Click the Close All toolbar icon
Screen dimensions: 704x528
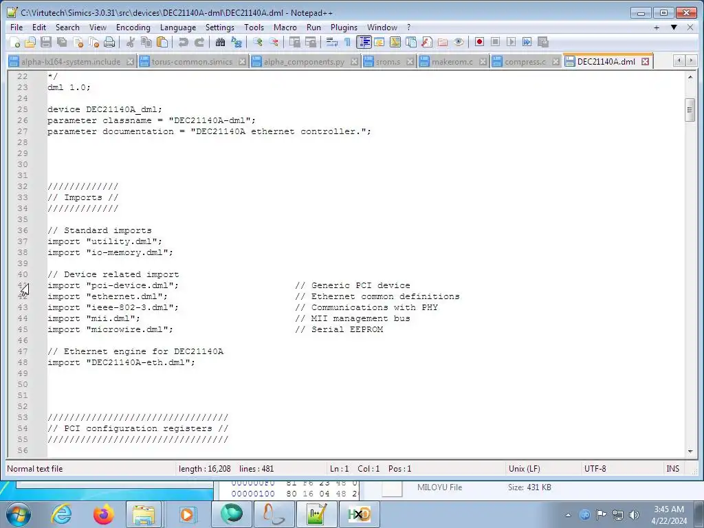pyautogui.click(x=93, y=42)
